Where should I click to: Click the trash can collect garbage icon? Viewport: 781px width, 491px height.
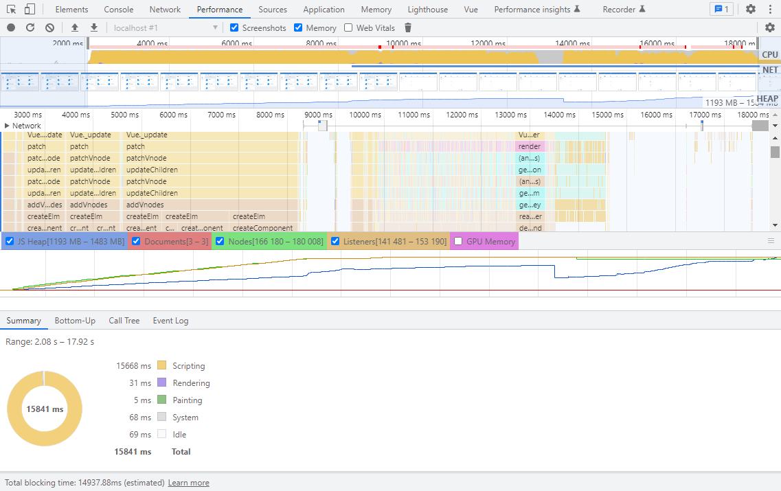pos(408,28)
